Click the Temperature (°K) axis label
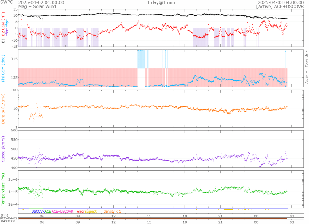 click(3, 189)
